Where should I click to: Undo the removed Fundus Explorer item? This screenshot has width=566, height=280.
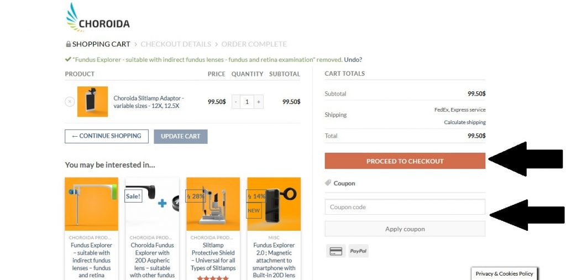(x=353, y=60)
